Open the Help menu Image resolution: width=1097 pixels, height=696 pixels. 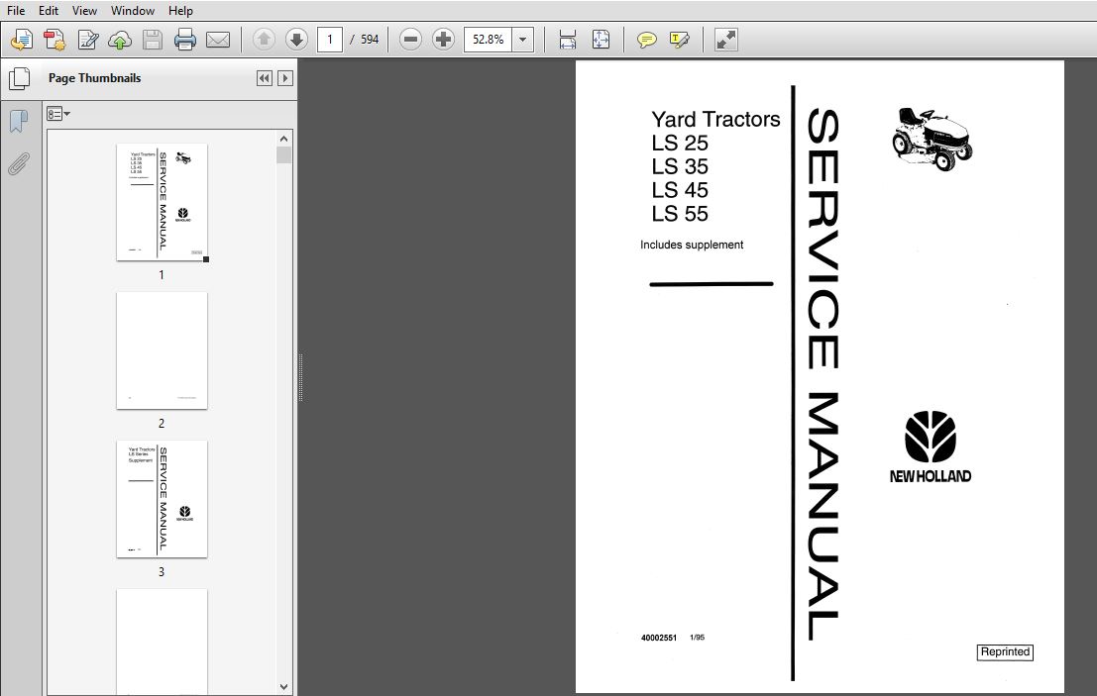[180, 11]
